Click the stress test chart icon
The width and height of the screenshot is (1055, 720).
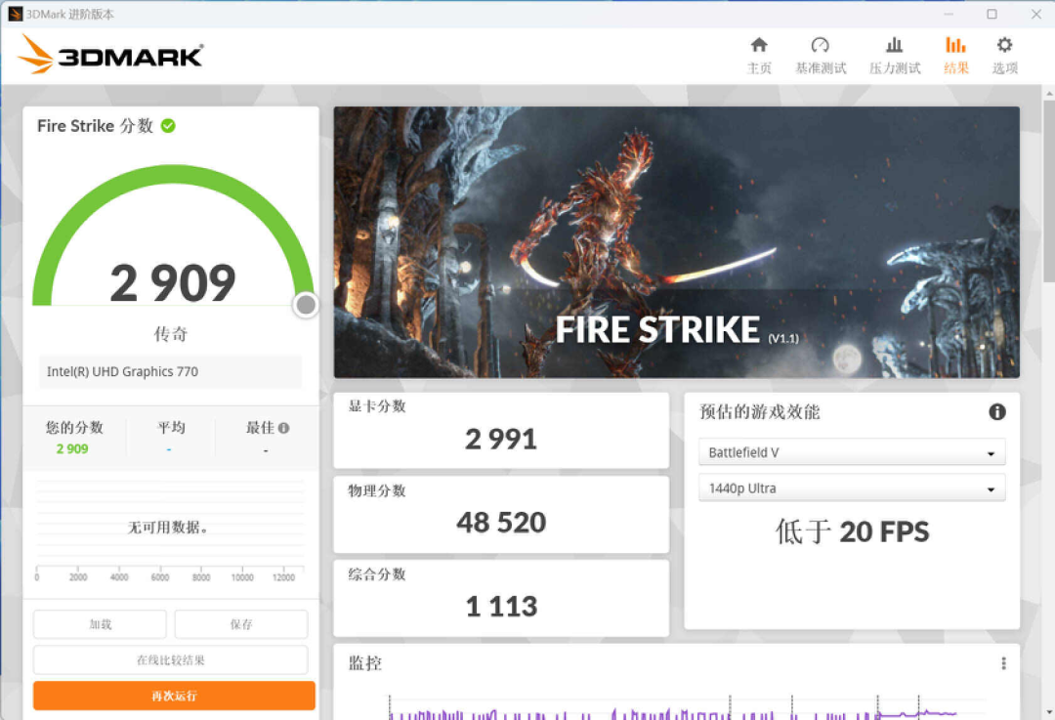[x=894, y=45]
